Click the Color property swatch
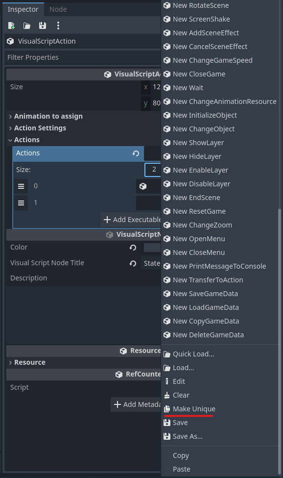Viewport: 283px width, 478px height. [x=152, y=248]
